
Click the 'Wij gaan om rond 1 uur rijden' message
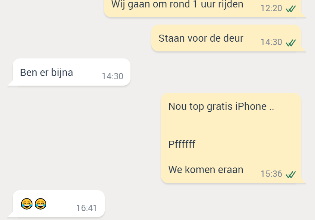point(205,8)
